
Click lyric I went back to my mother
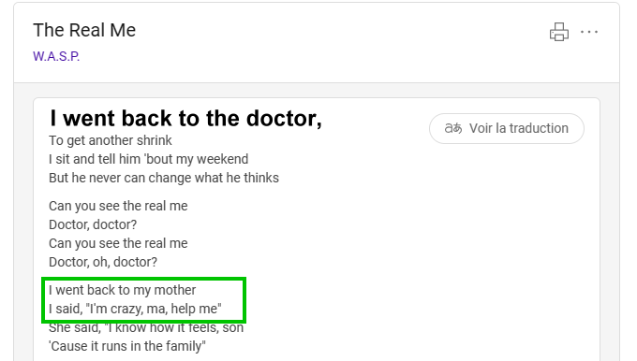123,290
